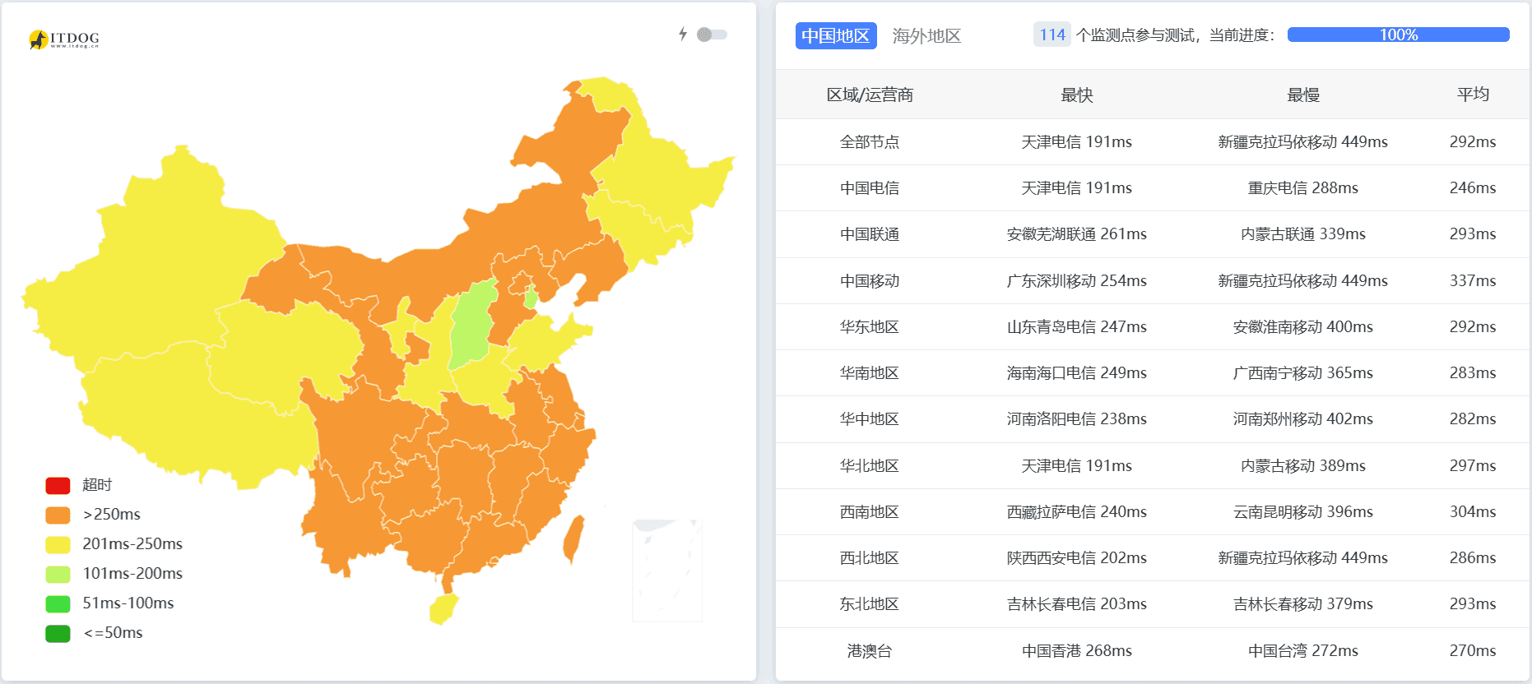Click the 华北地区 row label
Screen dimensions: 1532x684
[x=870, y=465]
